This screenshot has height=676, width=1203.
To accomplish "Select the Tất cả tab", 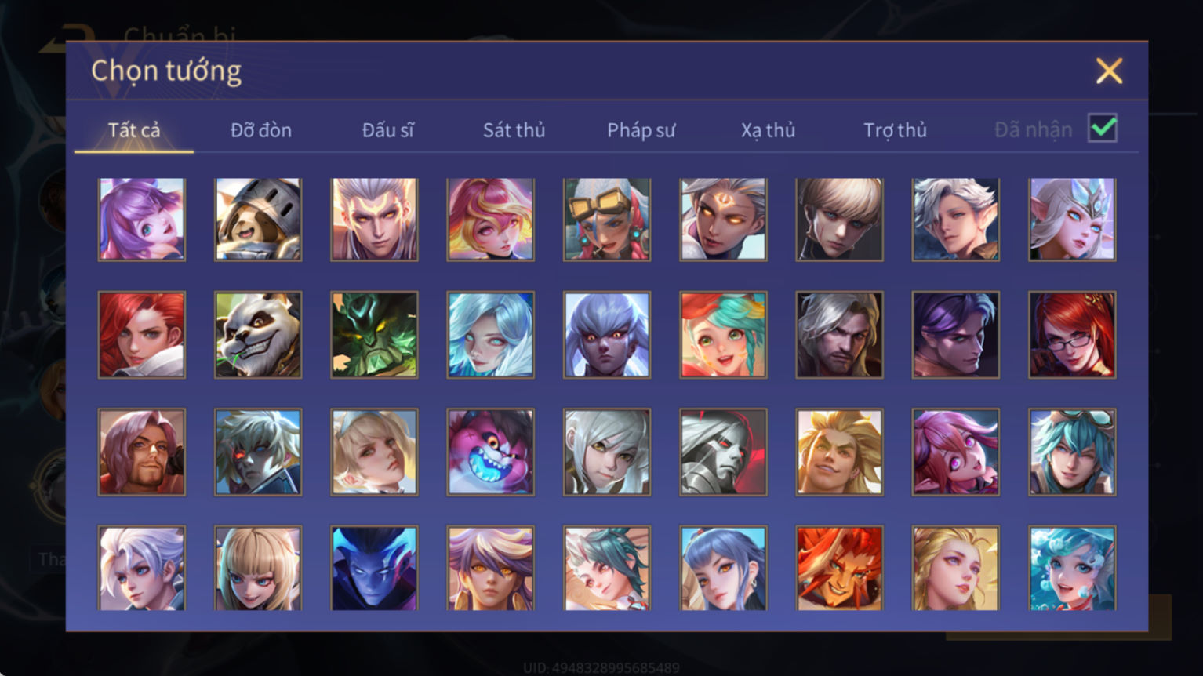I will point(134,130).
